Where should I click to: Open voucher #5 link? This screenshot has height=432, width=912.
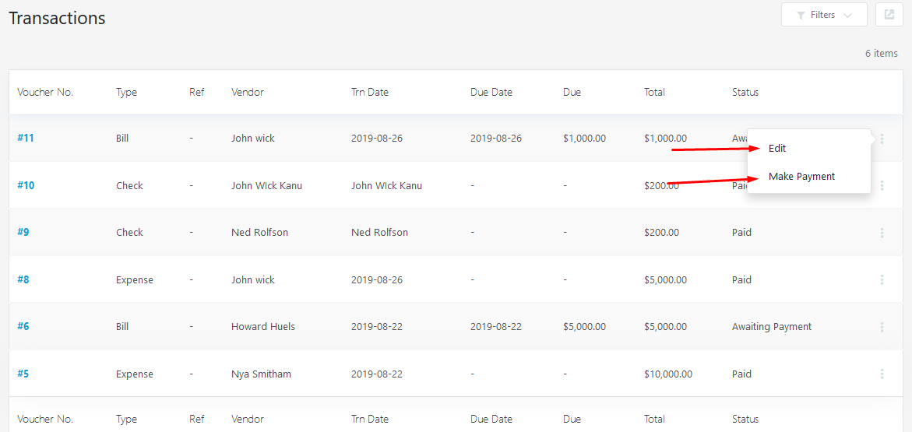(x=23, y=374)
